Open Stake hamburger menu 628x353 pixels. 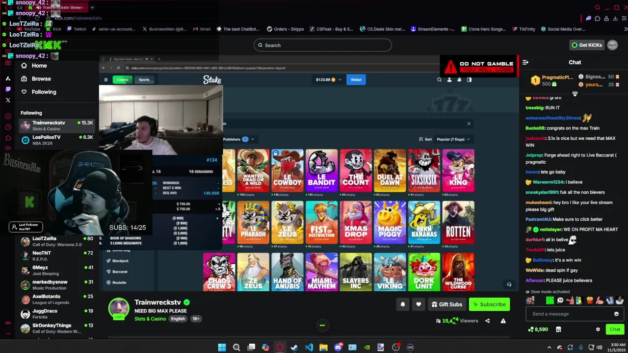point(105,79)
